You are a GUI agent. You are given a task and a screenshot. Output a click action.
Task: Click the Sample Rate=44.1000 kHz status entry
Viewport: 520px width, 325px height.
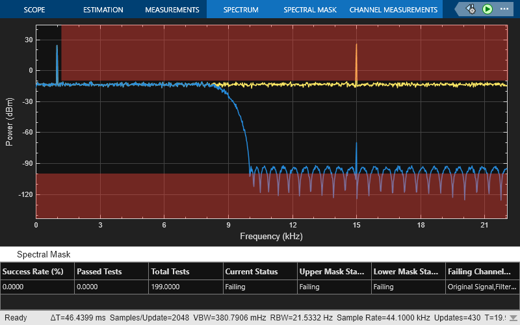pyautogui.click(x=383, y=318)
